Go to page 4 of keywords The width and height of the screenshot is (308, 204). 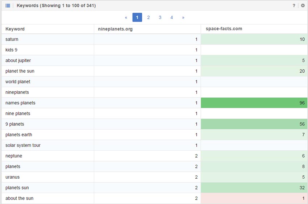click(x=171, y=17)
